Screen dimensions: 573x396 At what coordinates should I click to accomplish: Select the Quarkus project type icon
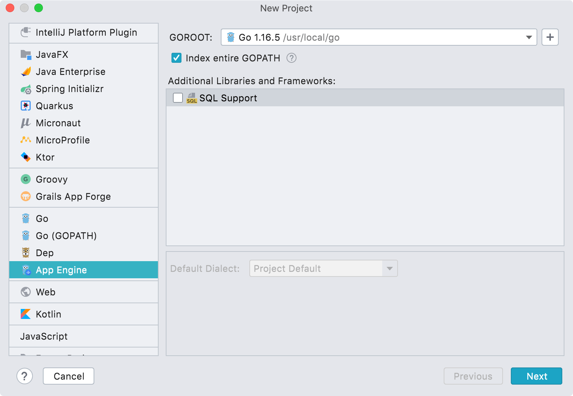coord(25,106)
